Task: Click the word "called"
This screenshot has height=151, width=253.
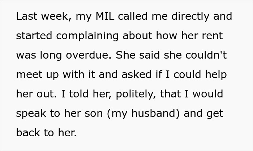Action: tap(133, 16)
